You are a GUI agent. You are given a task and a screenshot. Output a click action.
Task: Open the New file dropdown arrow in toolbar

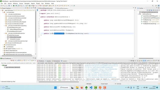tap(3, 6)
